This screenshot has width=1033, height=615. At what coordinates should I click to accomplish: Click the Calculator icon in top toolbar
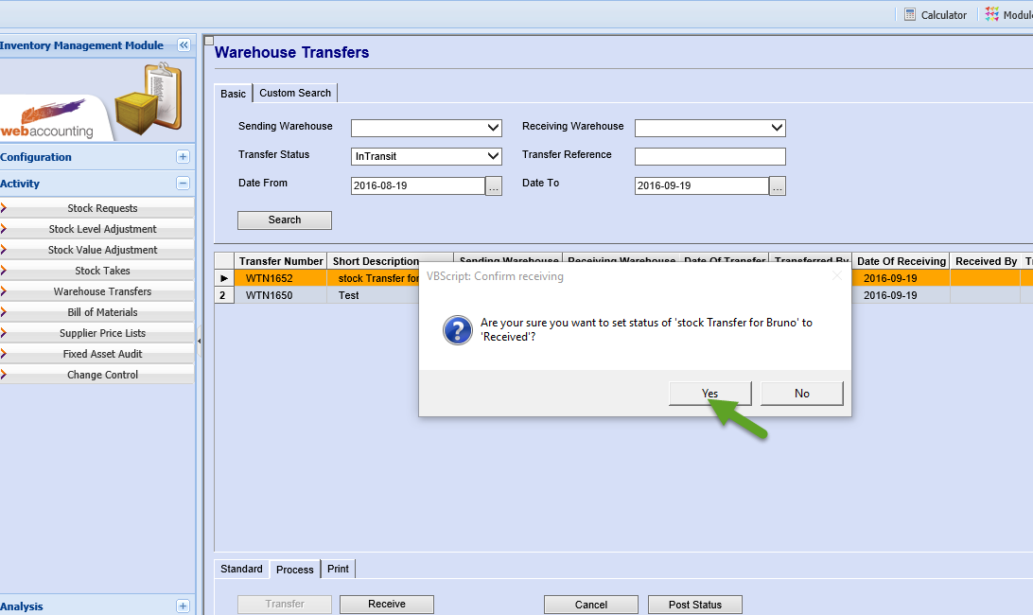[910, 14]
